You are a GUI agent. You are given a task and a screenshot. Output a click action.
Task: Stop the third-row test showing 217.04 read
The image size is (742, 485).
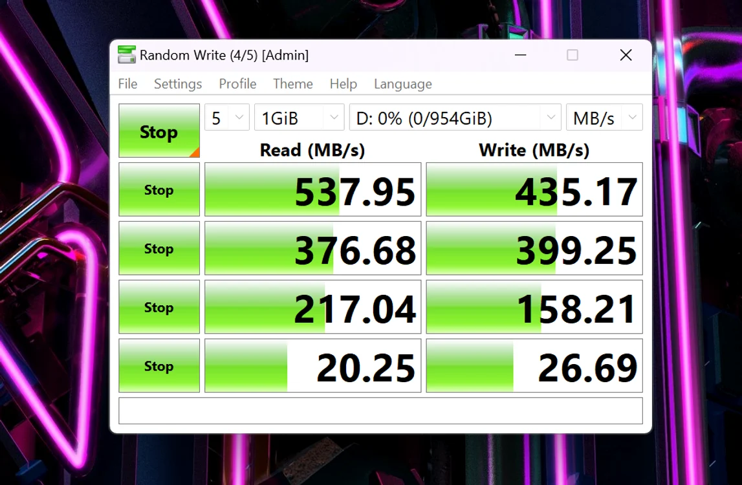[159, 307]
